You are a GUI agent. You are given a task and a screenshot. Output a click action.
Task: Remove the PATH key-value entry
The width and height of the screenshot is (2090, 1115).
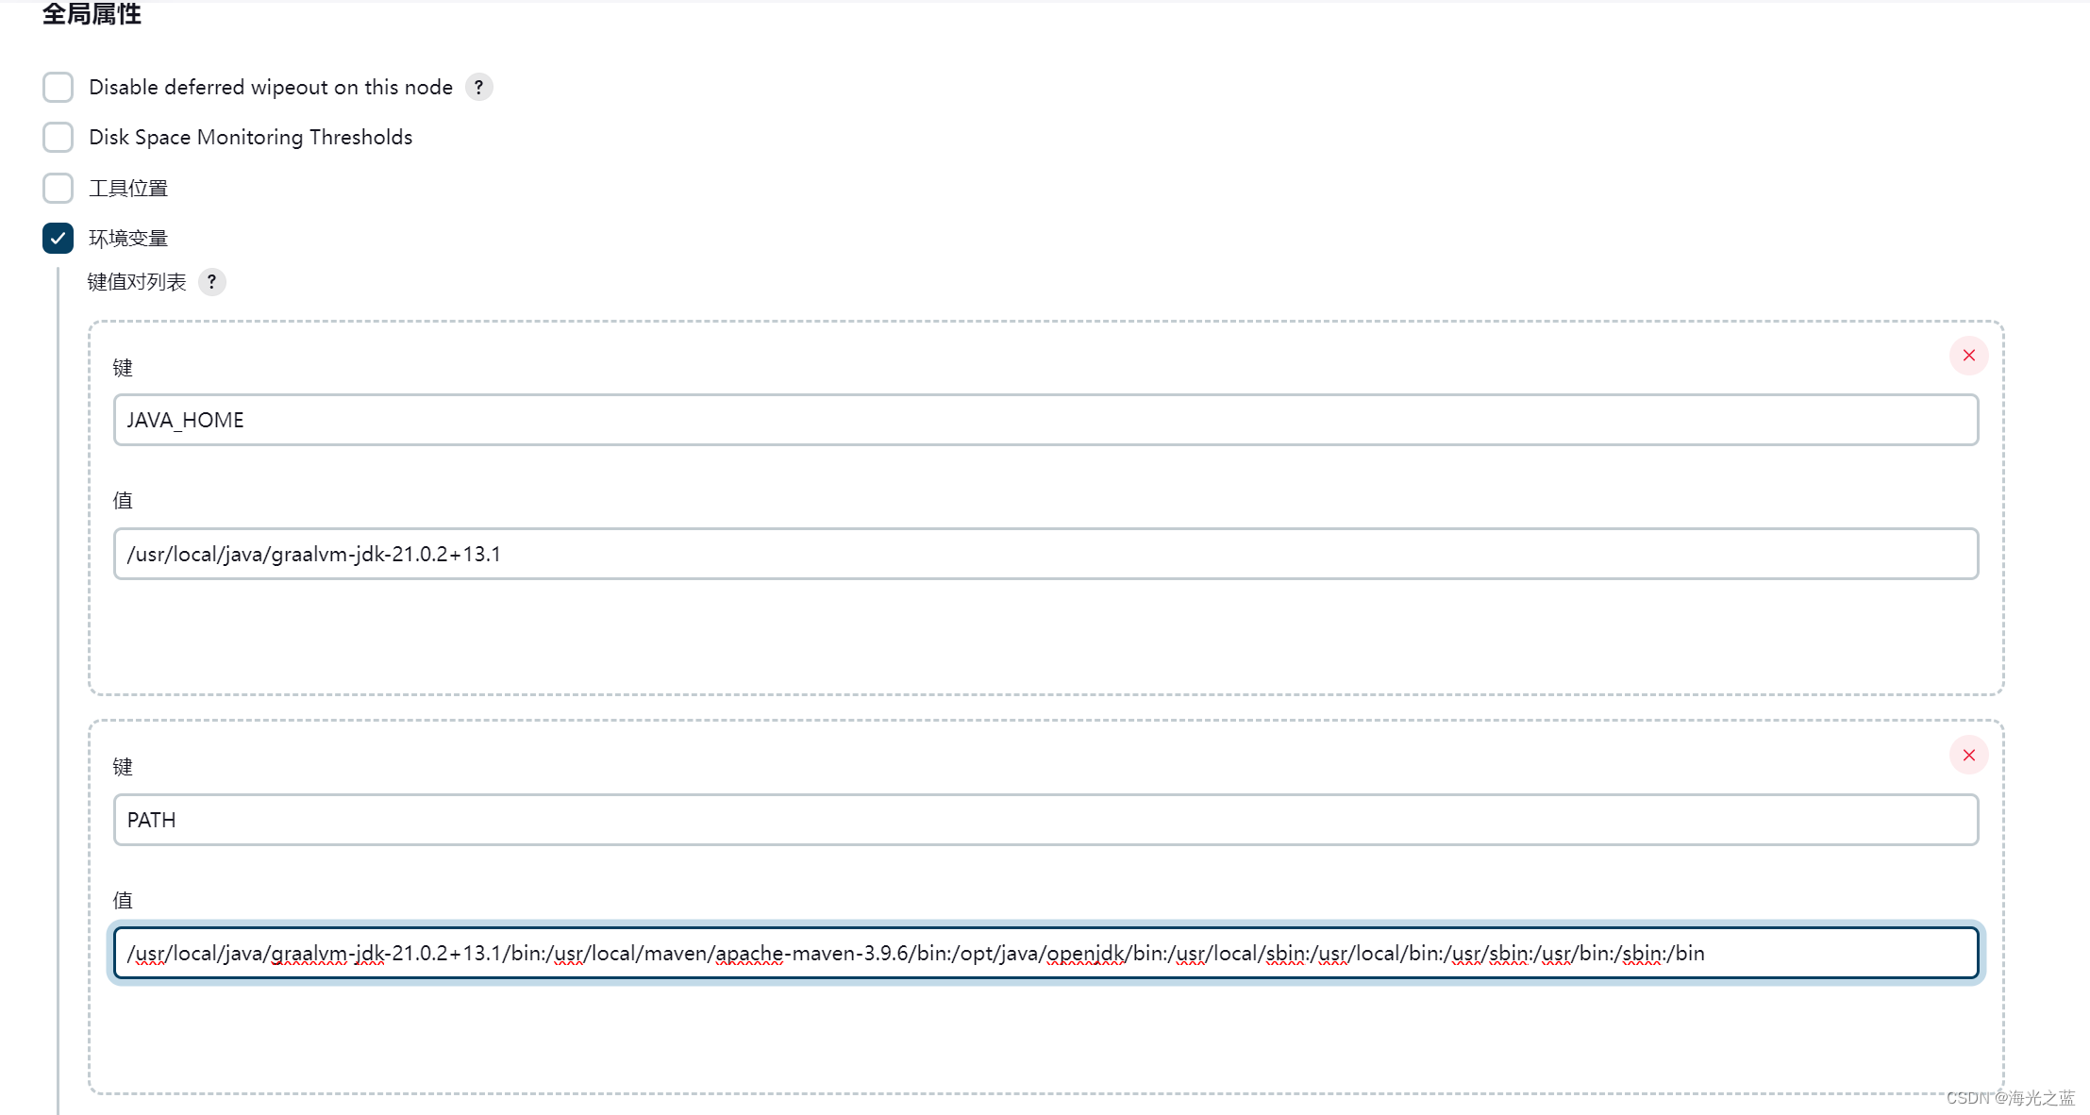pyautogui.click(x=1968, y=755)
